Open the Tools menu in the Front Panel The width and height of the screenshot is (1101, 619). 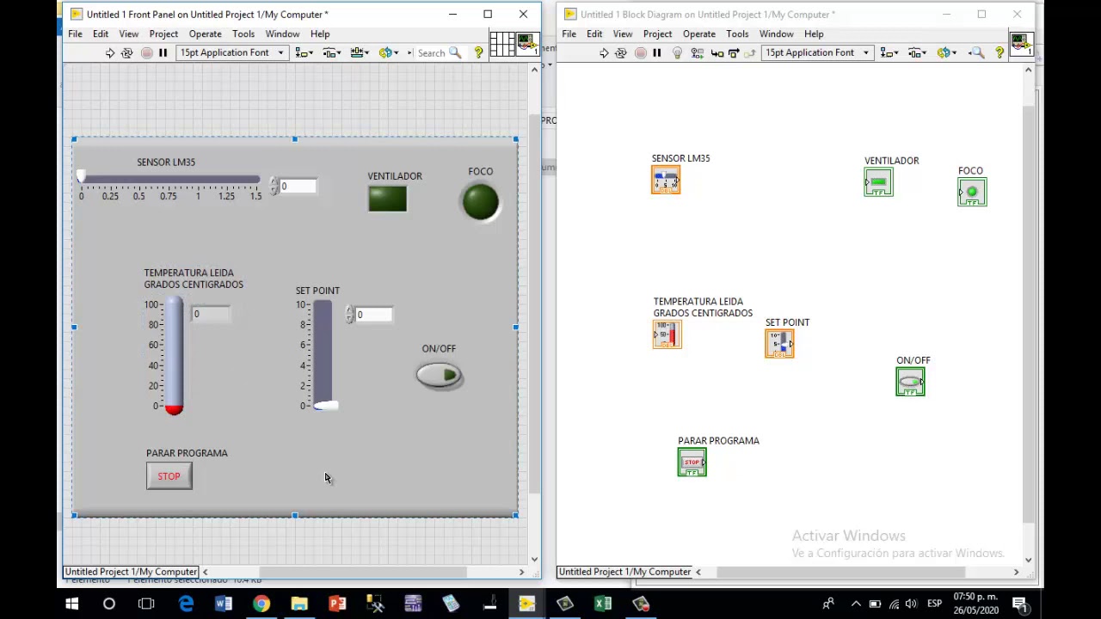pos(243,34)
